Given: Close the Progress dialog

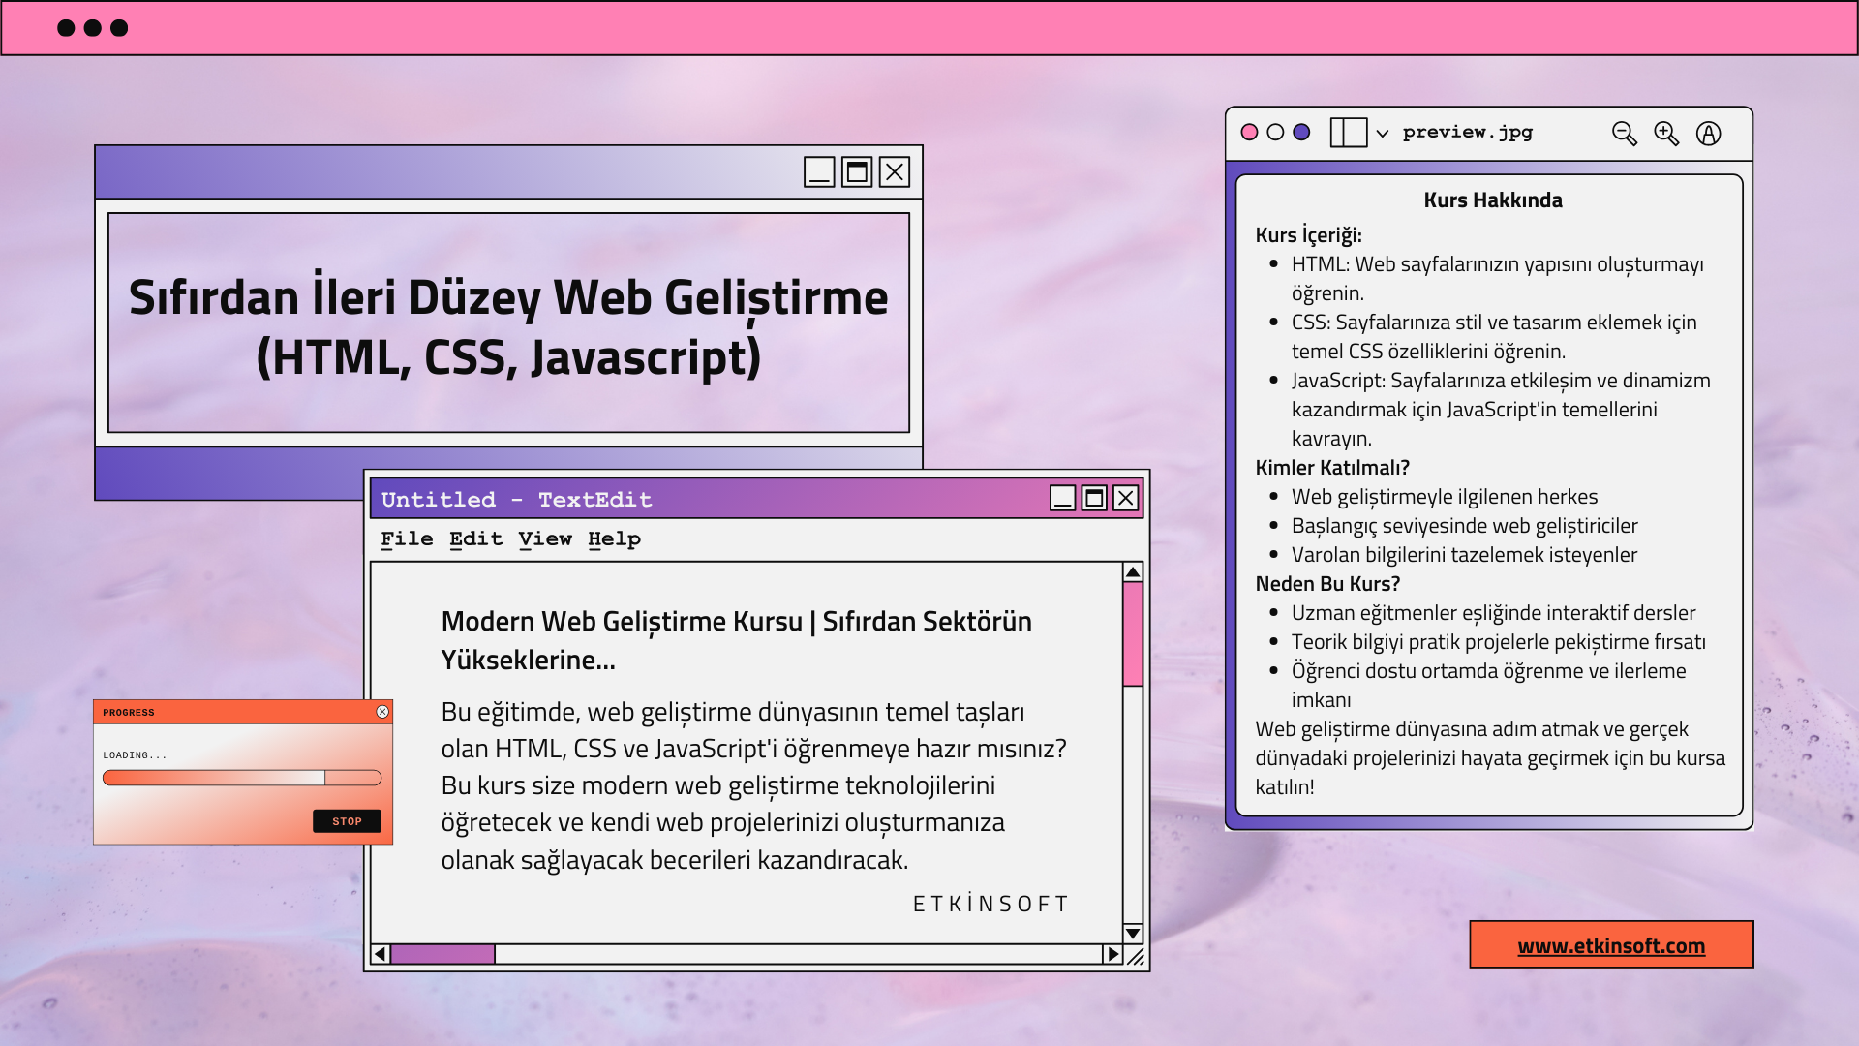Looking at the screenshot, I should tap(382, 712).
